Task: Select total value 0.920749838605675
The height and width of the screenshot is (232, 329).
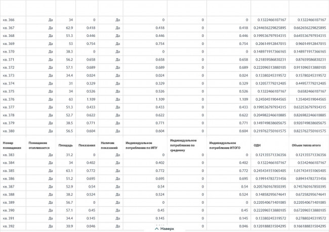Action: click(x=310, y=123)
